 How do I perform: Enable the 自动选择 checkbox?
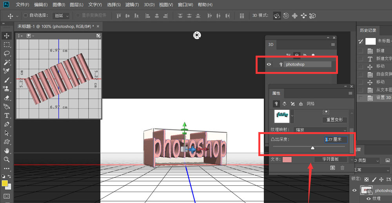coord(26,16)
